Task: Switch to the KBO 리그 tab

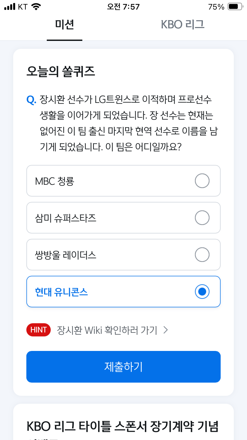Action: pos(182,25)
